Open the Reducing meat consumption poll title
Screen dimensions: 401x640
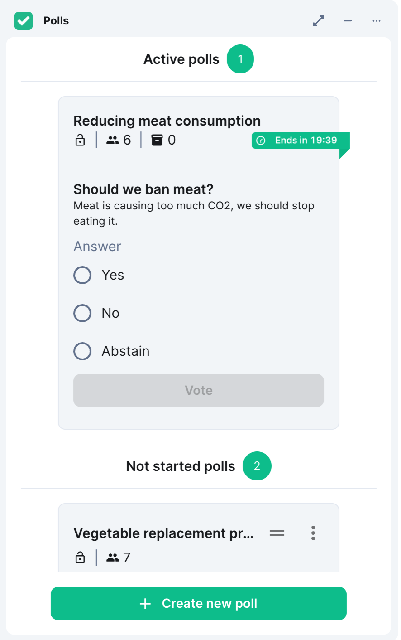(167, 121)
